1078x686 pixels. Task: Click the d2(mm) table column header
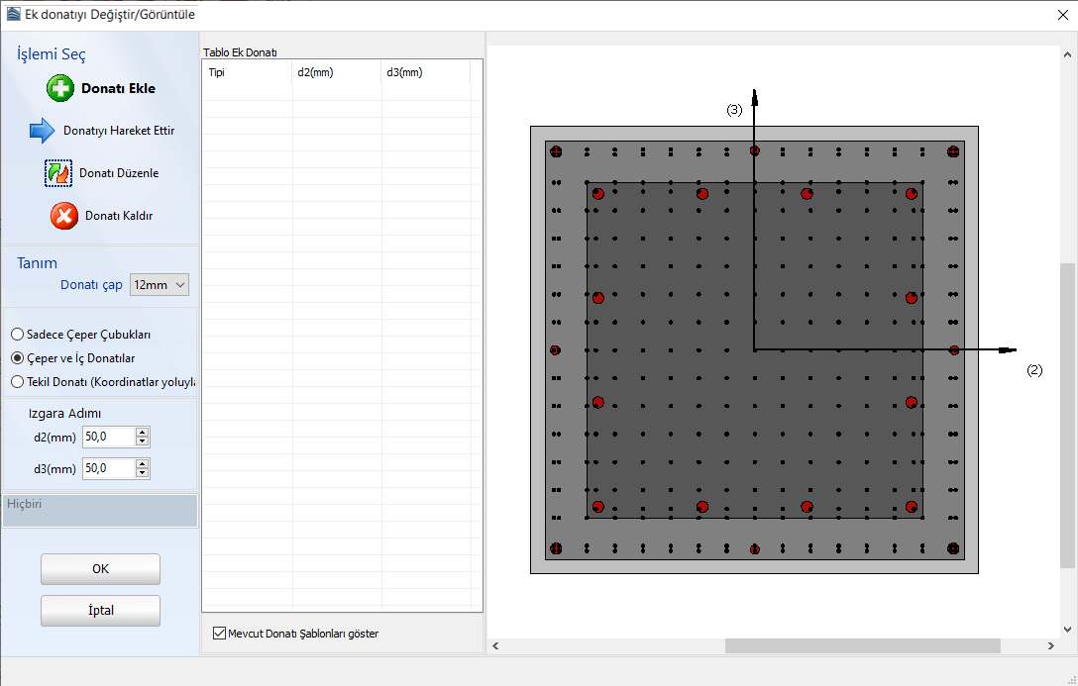click(337, 72)
